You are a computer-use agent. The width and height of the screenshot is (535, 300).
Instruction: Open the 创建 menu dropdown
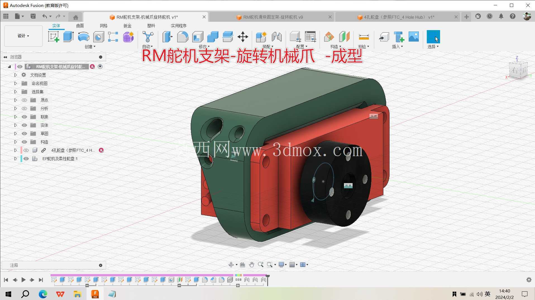(x=90, y=47)
